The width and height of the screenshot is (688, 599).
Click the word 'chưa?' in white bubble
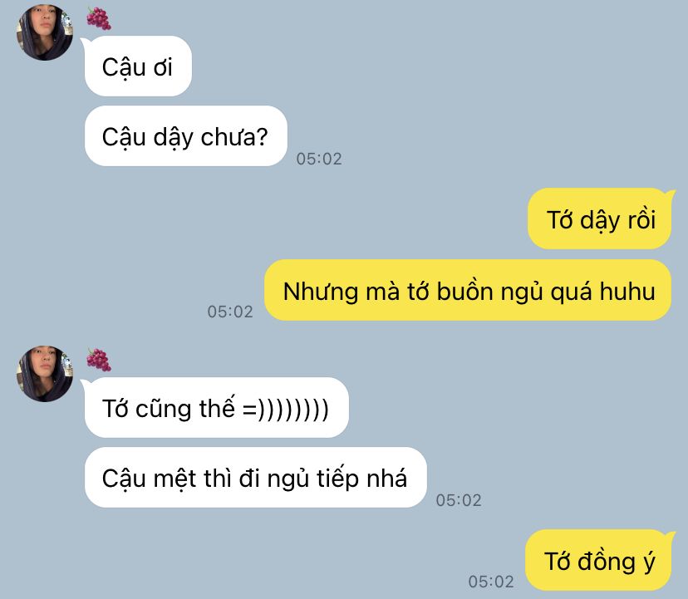click(234, 137)
